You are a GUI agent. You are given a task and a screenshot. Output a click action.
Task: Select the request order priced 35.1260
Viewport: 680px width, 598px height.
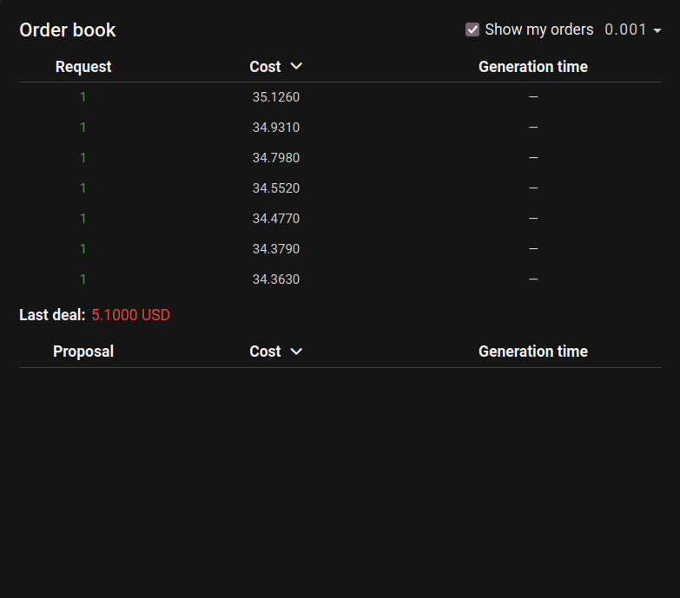click(x=276, y=97)
